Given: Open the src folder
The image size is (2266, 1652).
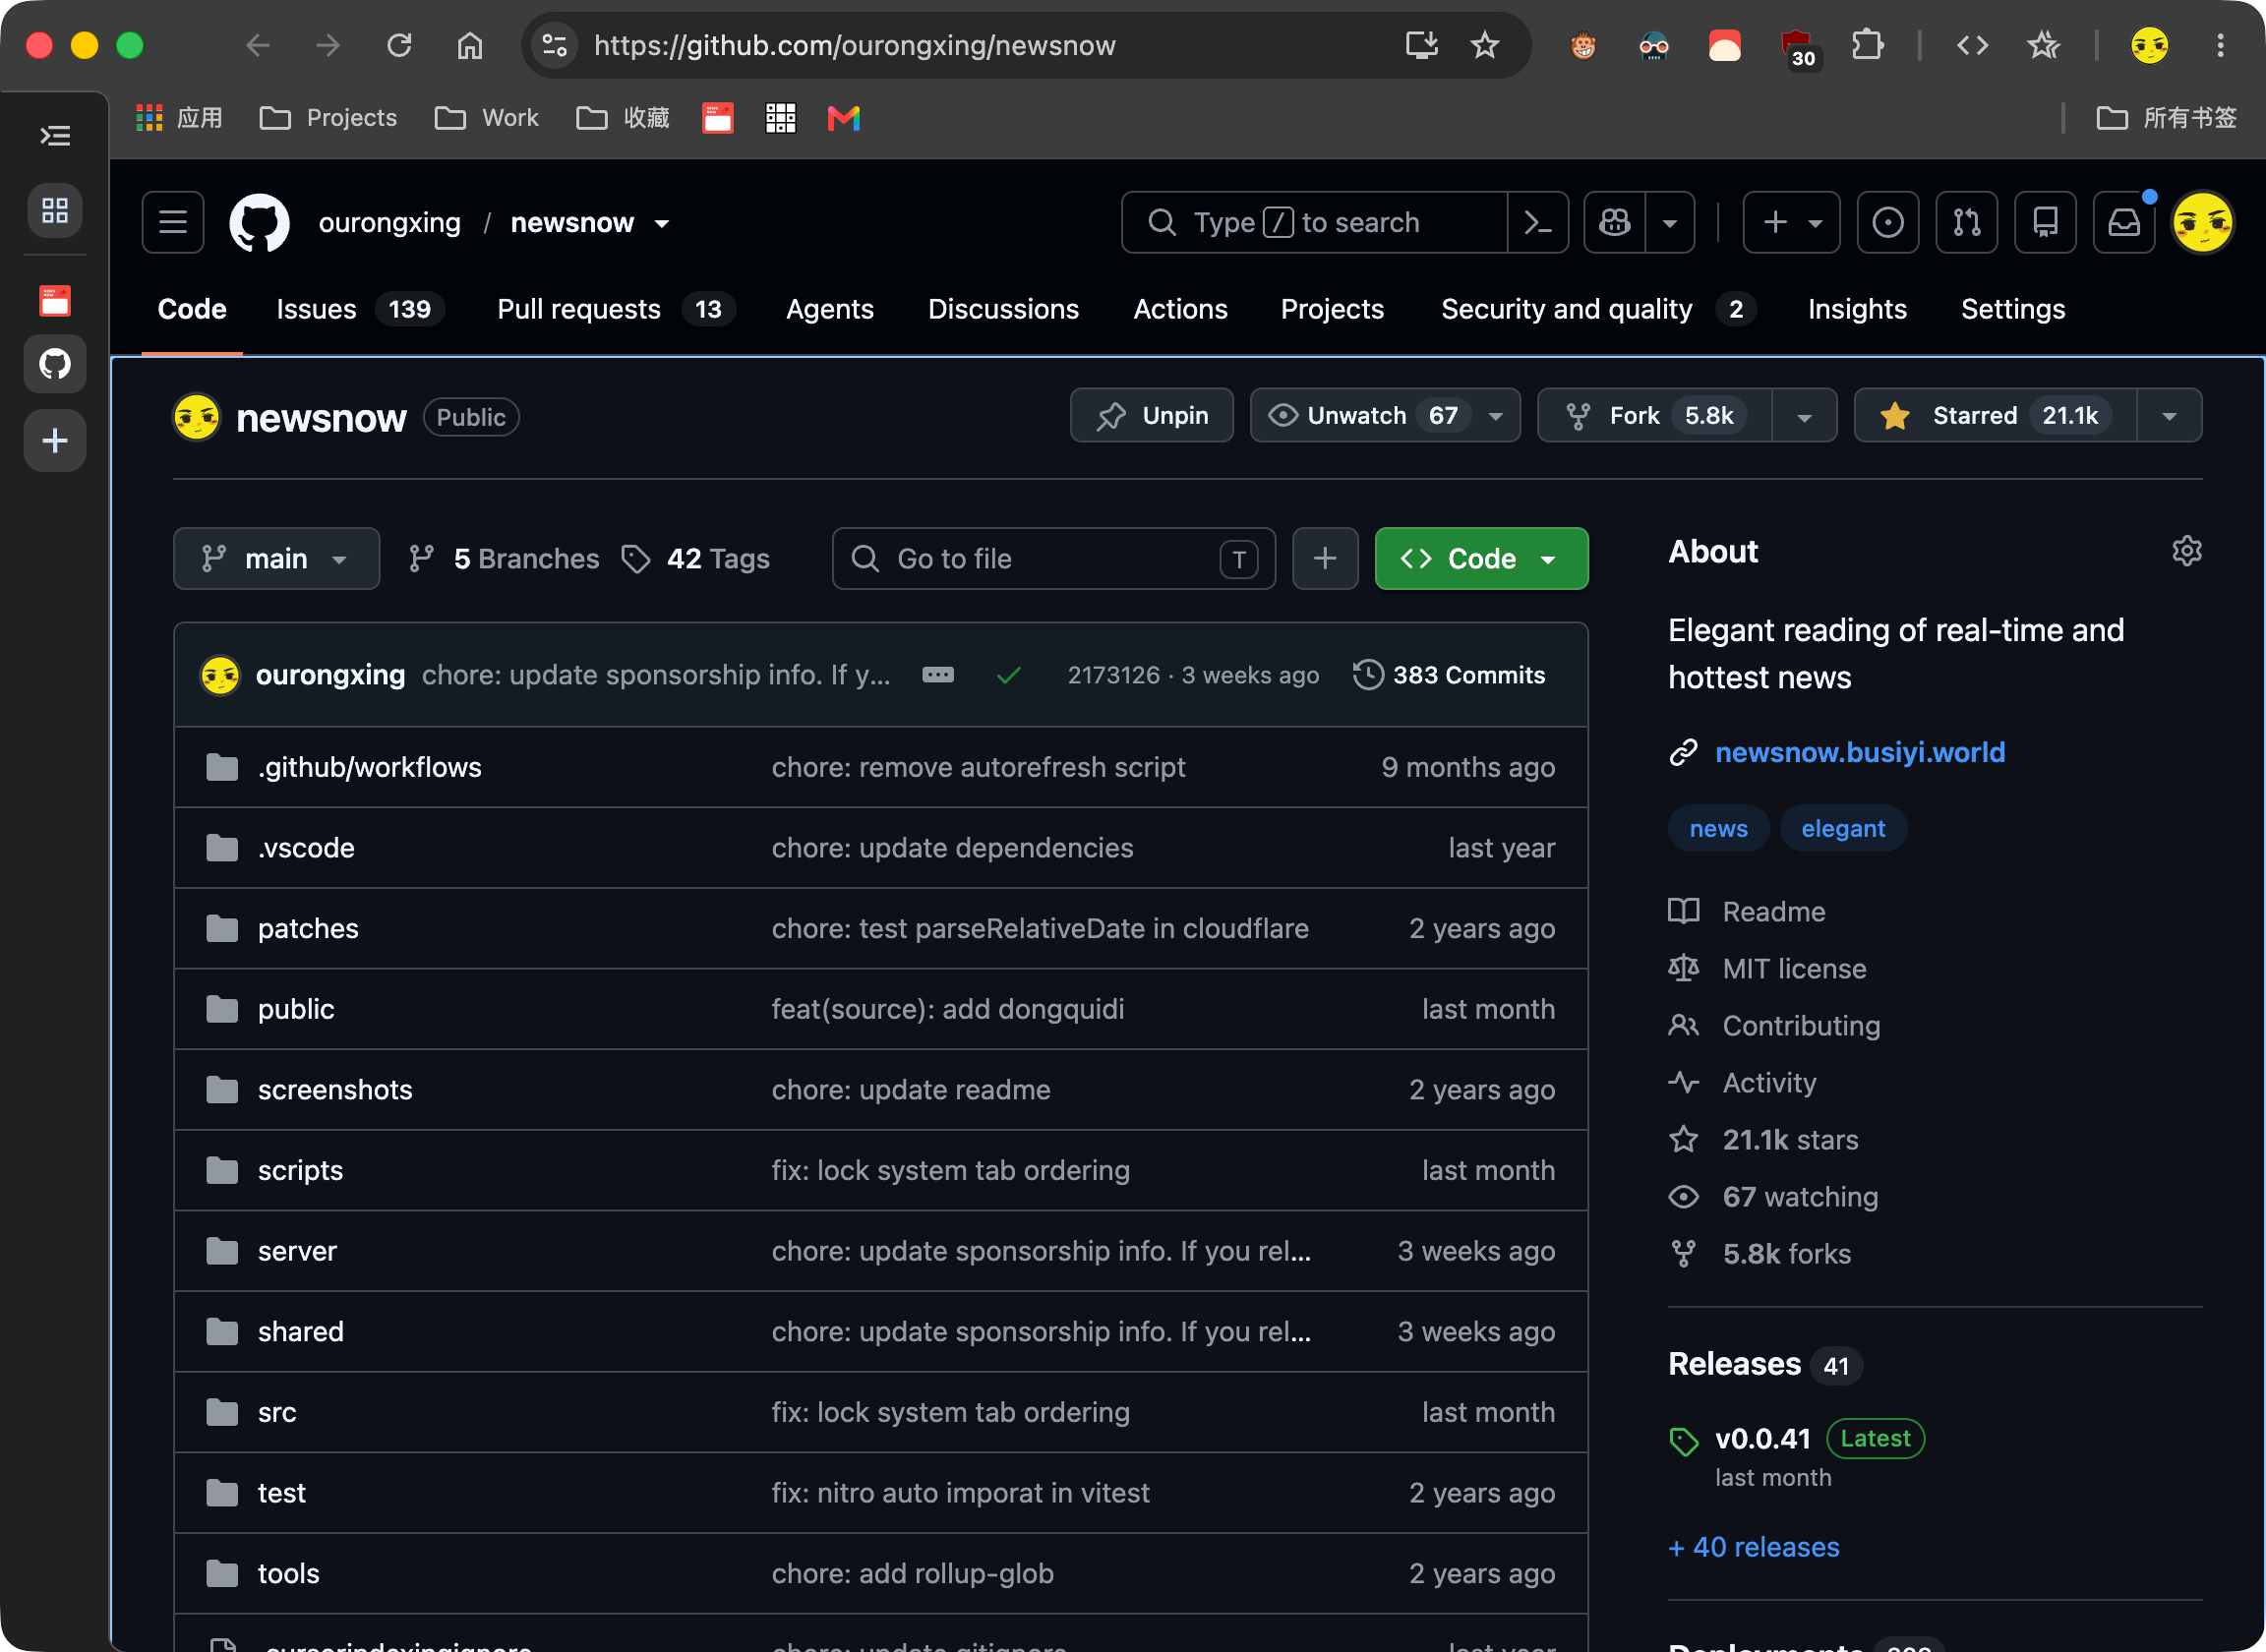Looking at the screenshot, I should (x=277, y=1412).
